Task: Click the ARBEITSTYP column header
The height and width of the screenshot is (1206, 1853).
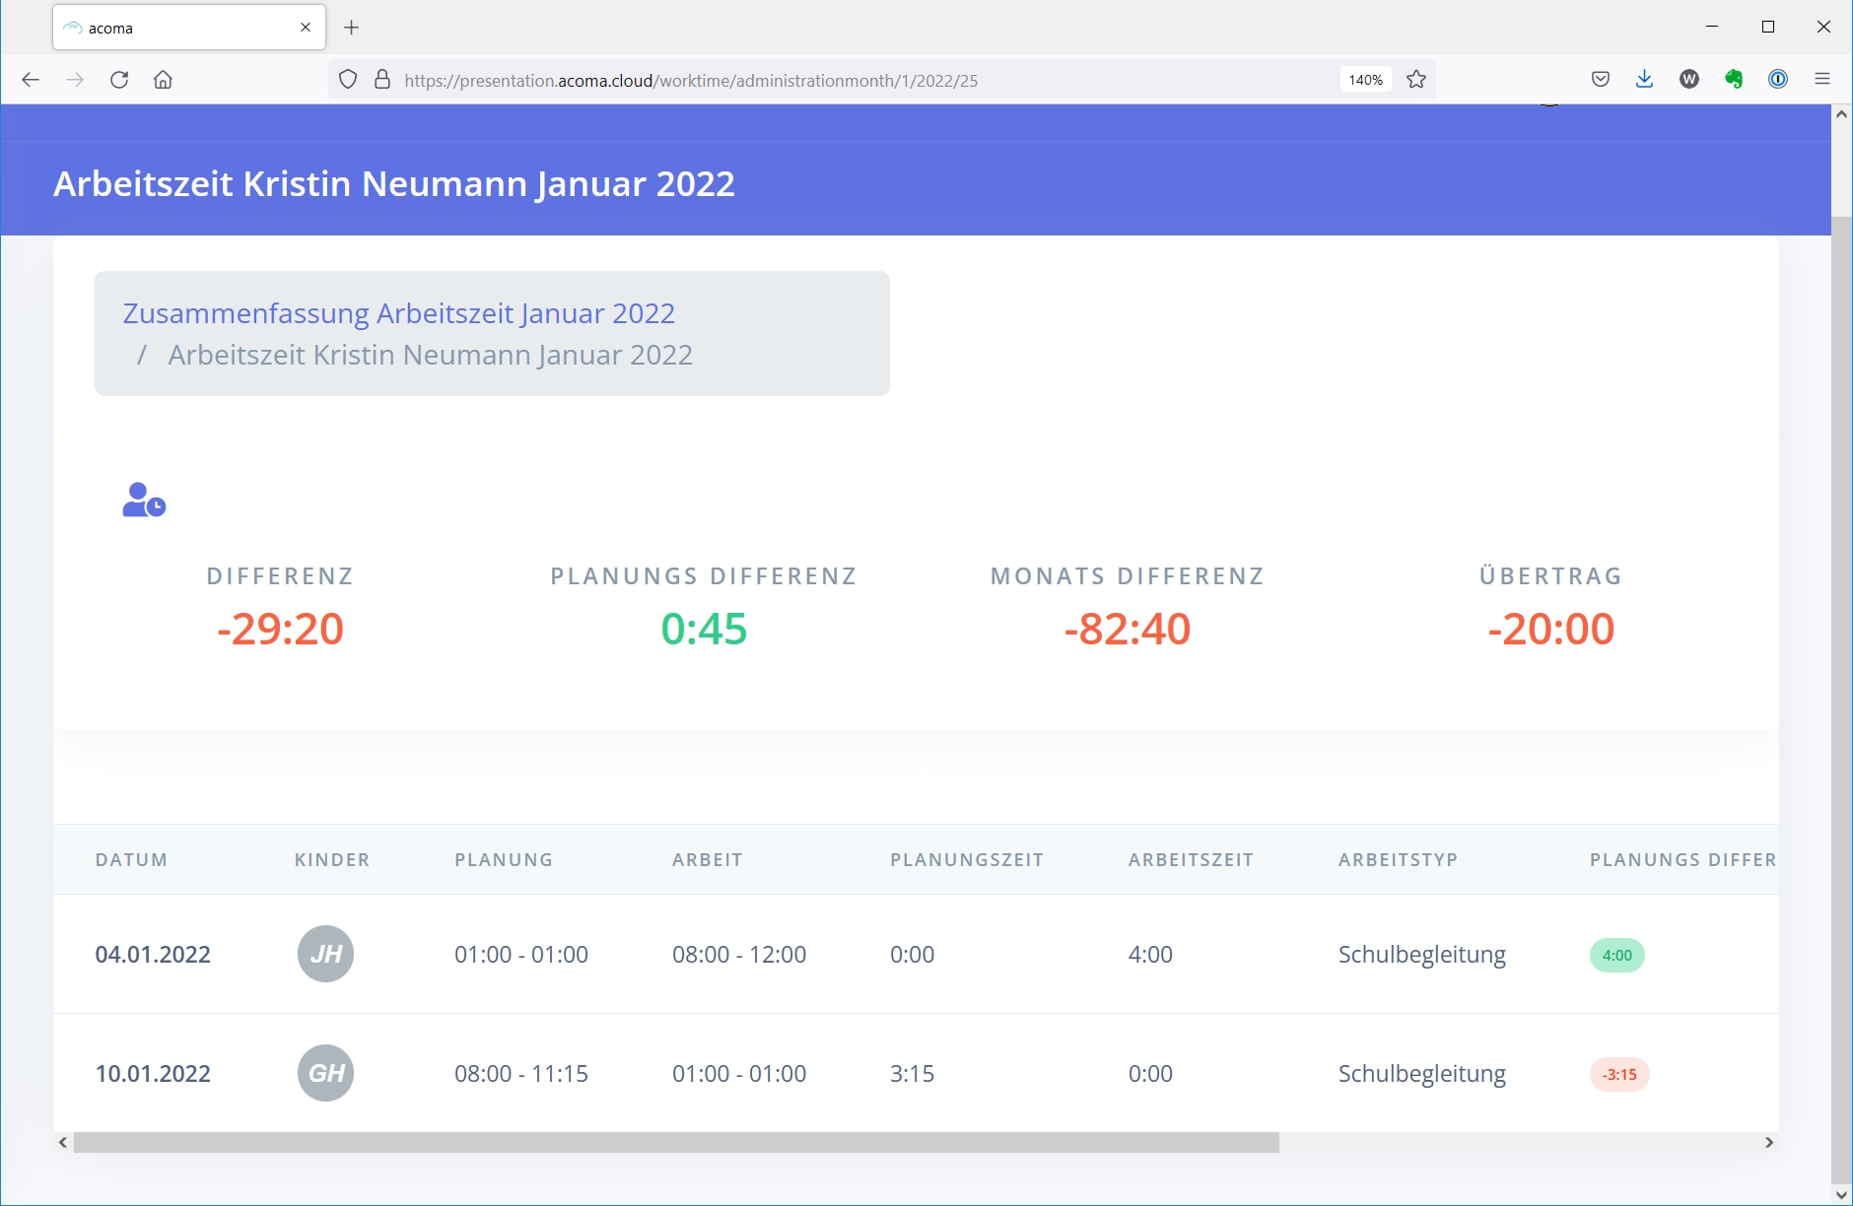Action: coord(1398,860)
